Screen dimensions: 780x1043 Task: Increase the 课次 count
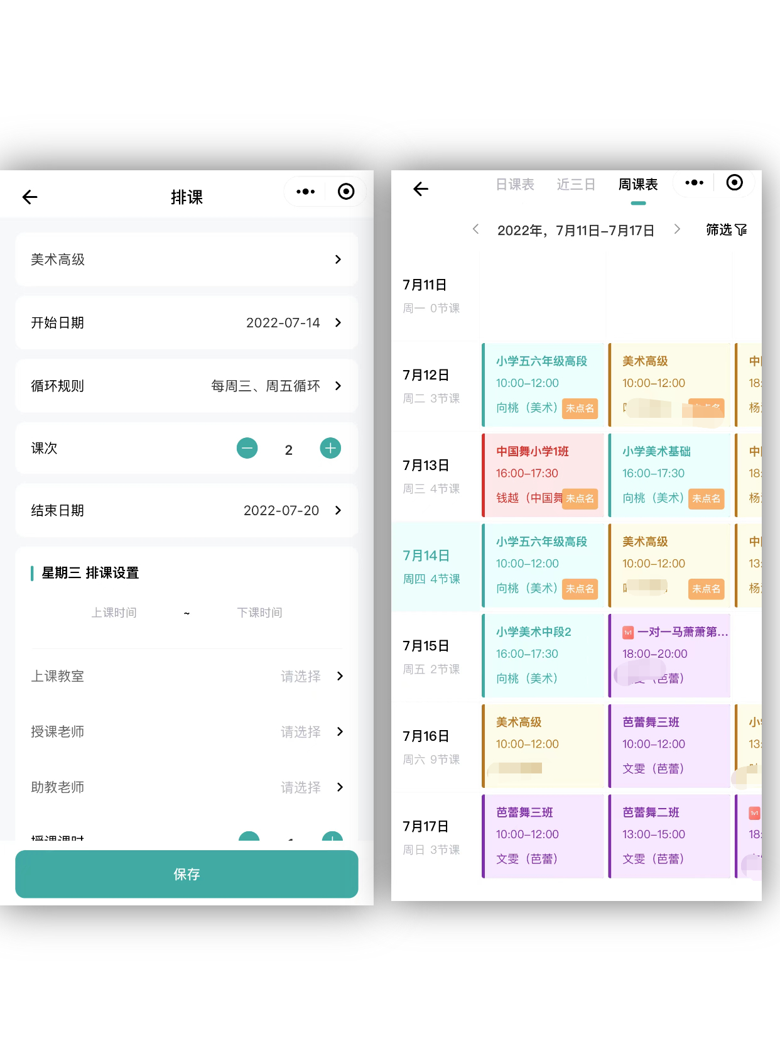(330, 448)
